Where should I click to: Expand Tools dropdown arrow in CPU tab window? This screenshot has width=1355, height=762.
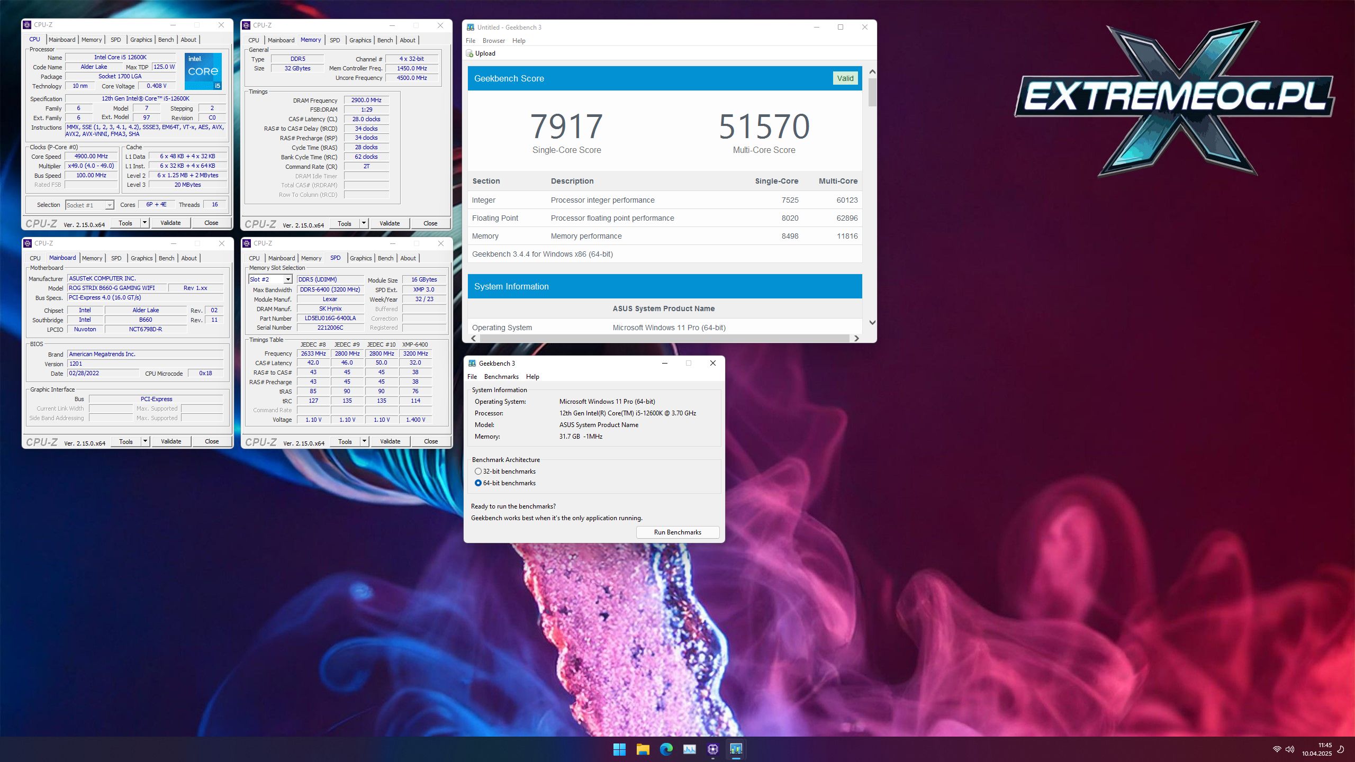(x=144, y=223)
